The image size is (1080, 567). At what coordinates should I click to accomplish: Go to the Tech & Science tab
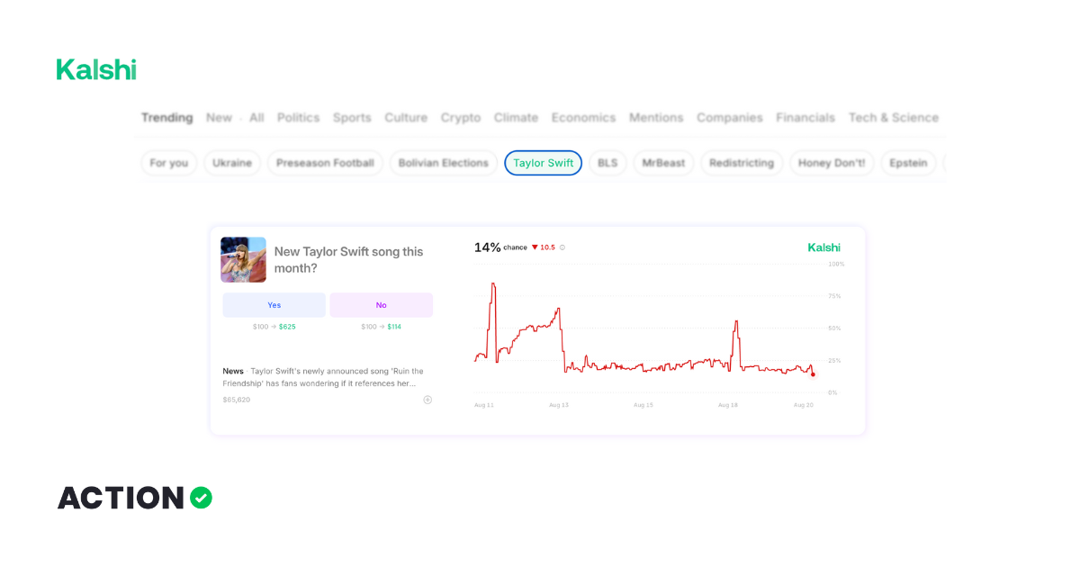pos(893,118)
